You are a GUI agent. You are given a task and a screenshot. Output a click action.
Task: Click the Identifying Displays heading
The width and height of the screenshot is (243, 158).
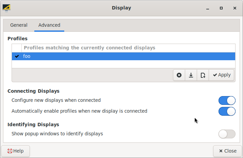click(x=33, y=125)
